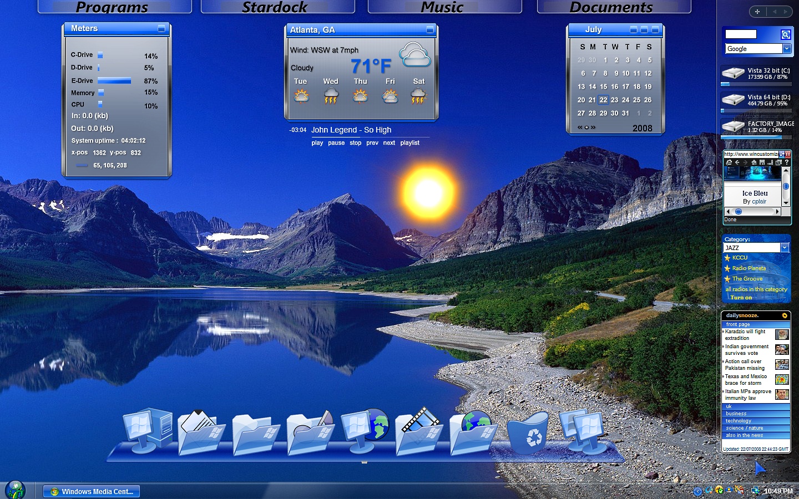799x499 pixels.
Task: Expand the Google search engine dropdown
Action: click(786, 49)
